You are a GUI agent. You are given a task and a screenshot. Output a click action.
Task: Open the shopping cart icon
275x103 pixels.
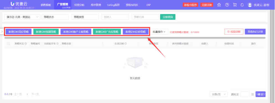tap(235, 5)
